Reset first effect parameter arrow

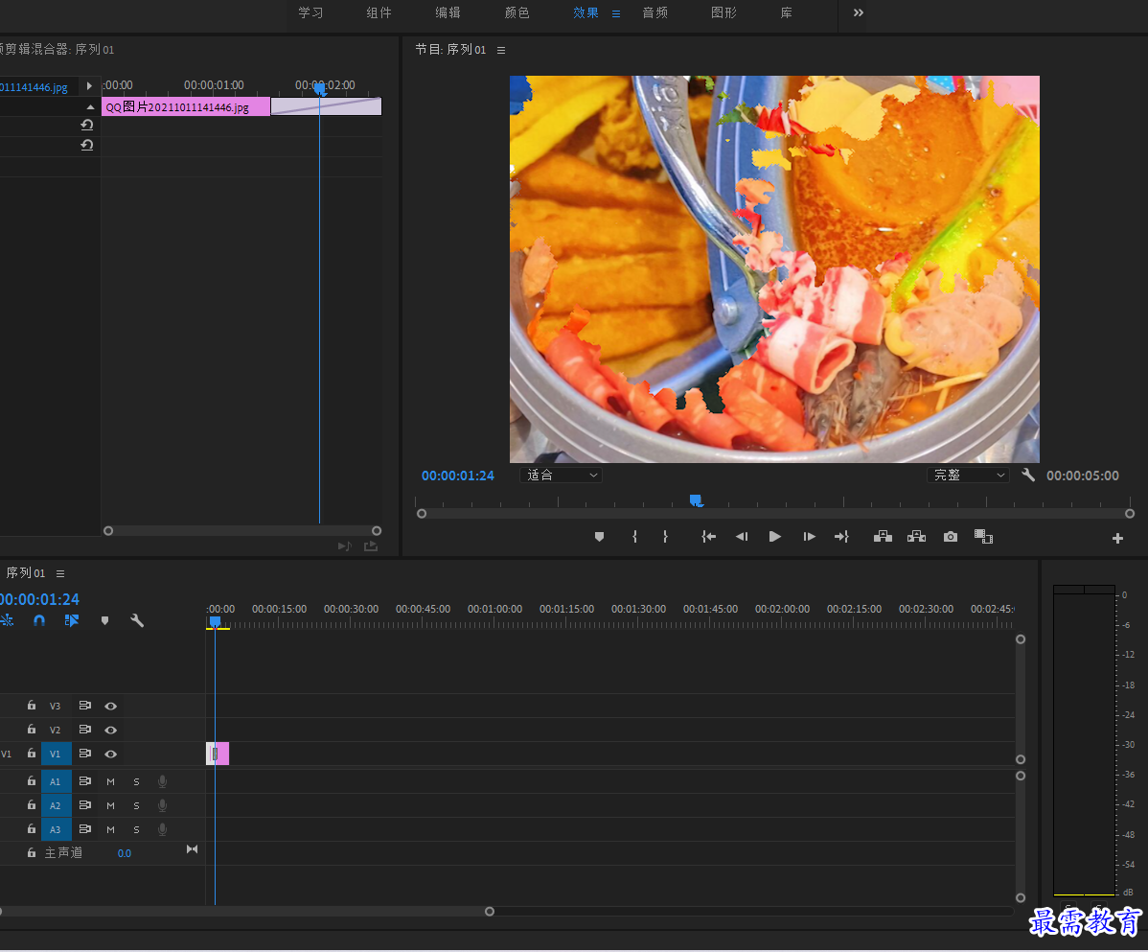click(x=87, y=125)
